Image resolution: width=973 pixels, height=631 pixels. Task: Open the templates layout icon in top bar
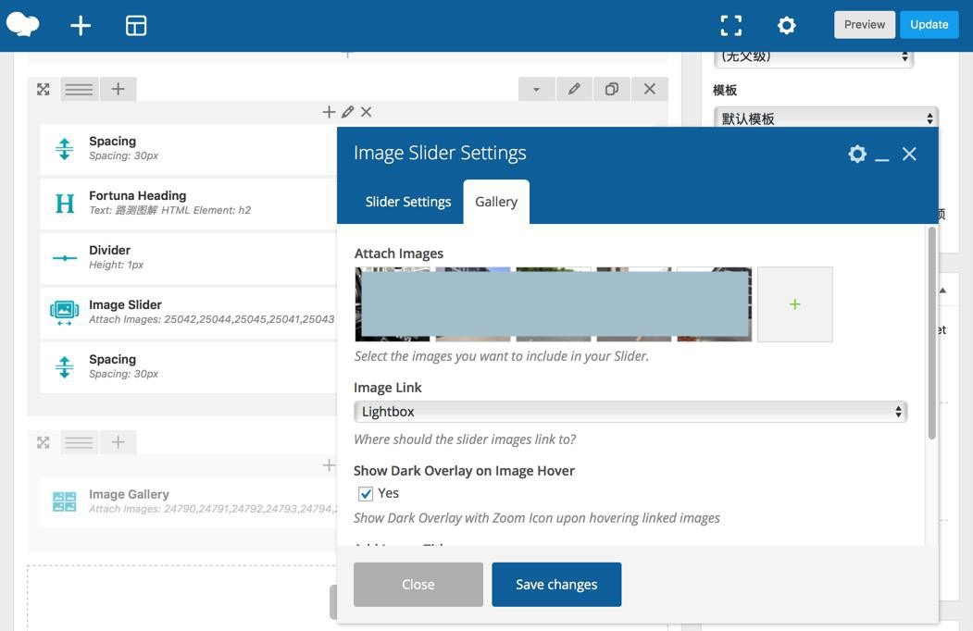point(136,26)
